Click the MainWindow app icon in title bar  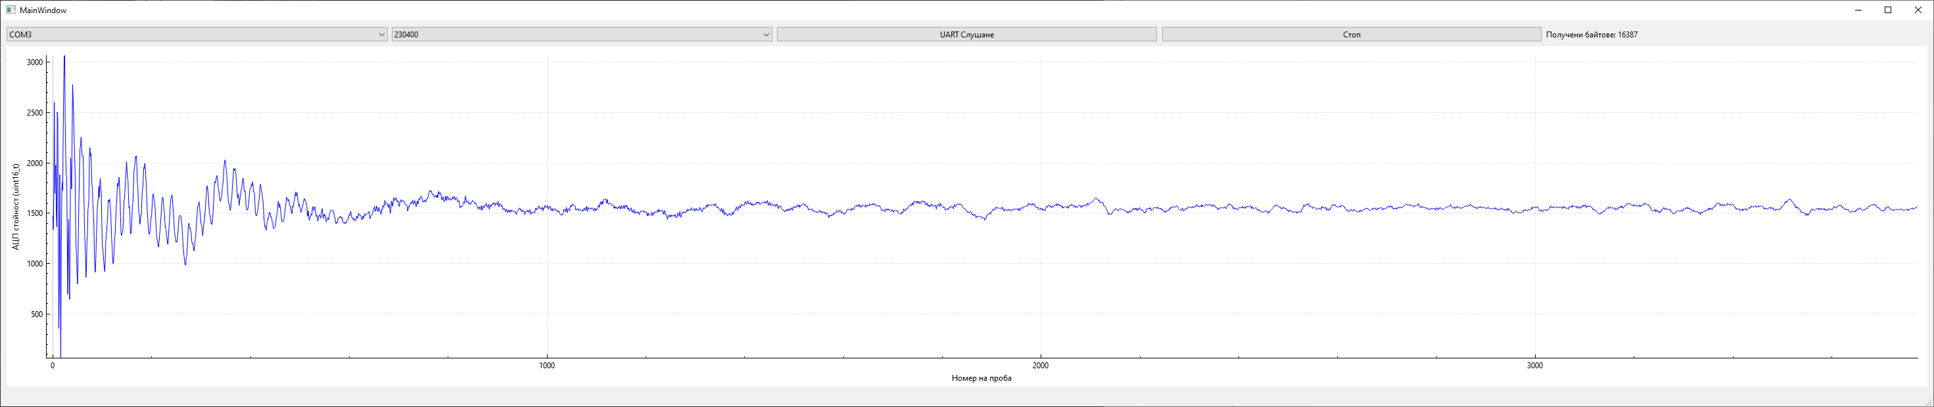coord(11,11)
